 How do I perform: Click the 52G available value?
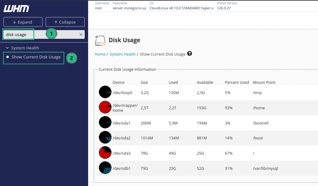pos(200,169)
